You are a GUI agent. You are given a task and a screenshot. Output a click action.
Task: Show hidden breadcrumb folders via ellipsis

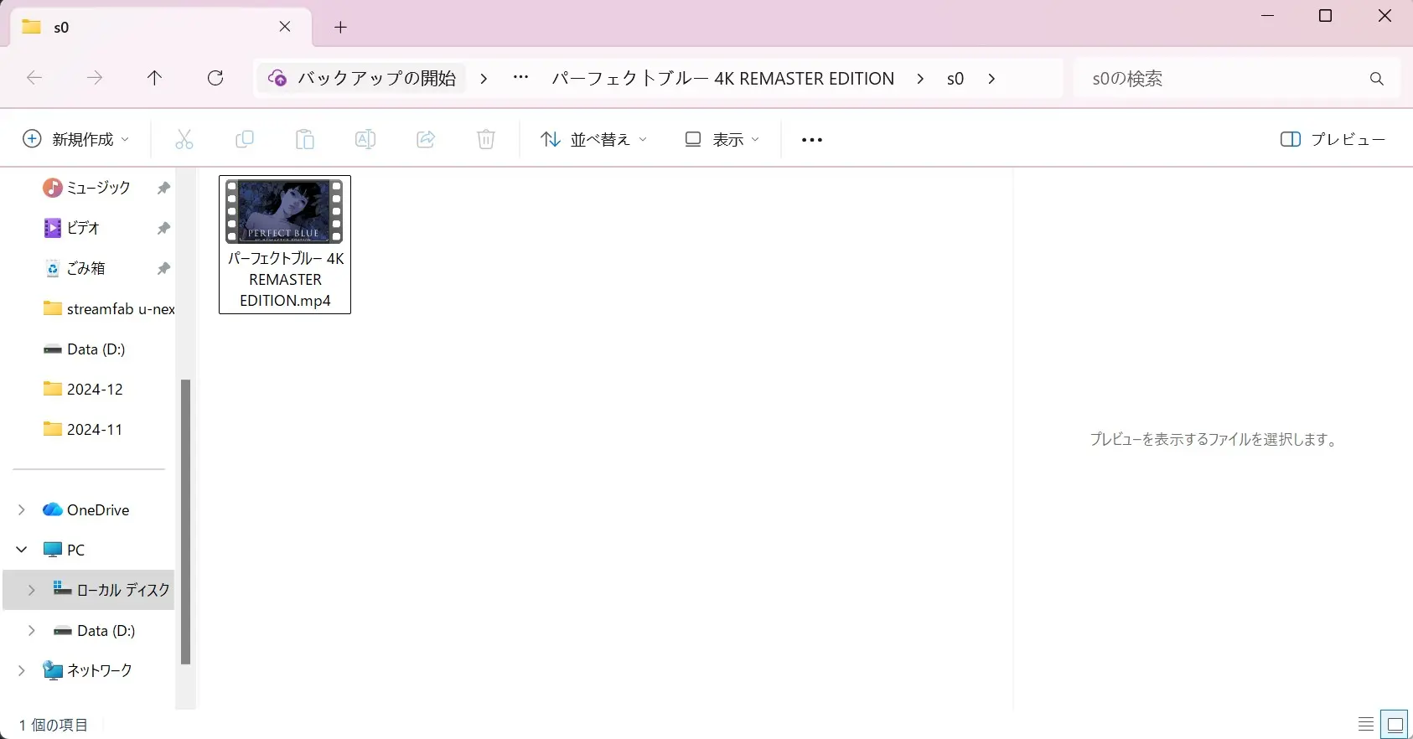point(520,78)
